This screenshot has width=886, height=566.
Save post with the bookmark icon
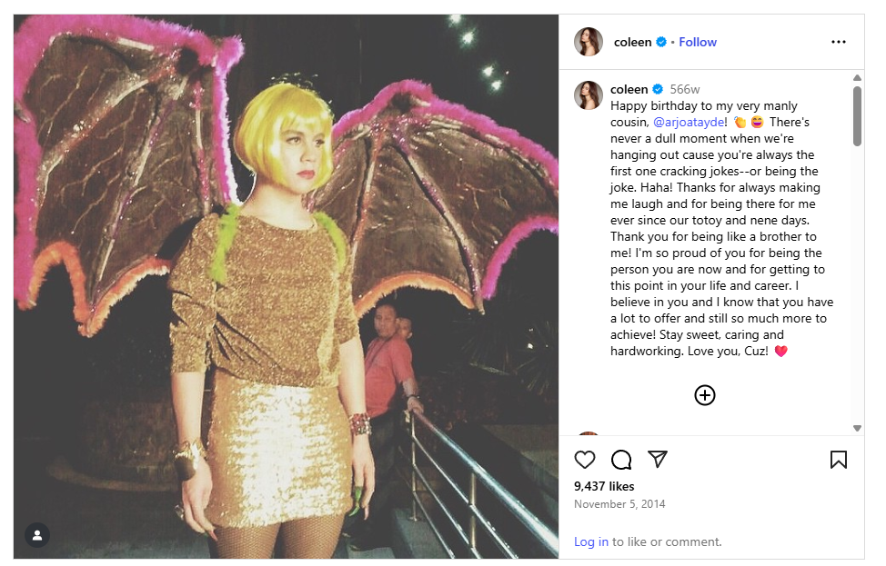point(839,460)
